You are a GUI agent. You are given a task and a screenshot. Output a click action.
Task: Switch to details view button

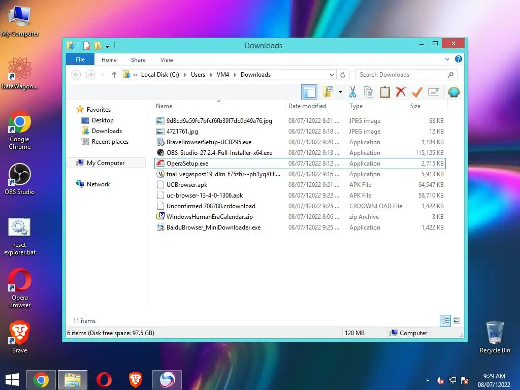(445, 320)
